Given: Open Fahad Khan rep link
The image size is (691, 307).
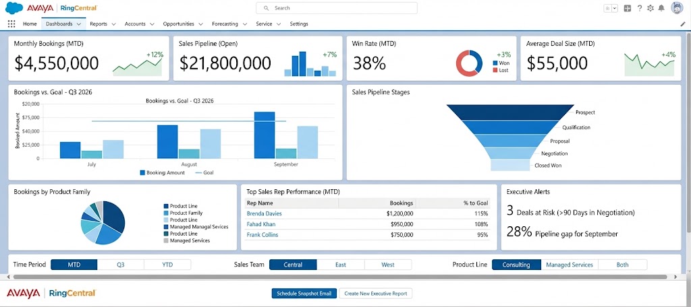Looking at the screenshot, I should point(261,224).
